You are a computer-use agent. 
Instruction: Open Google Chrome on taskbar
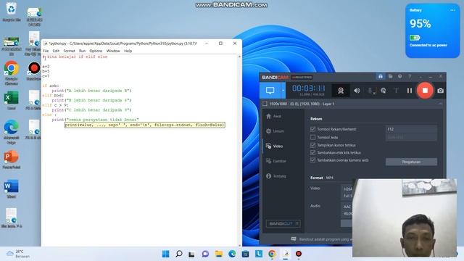tap(272, 254)
